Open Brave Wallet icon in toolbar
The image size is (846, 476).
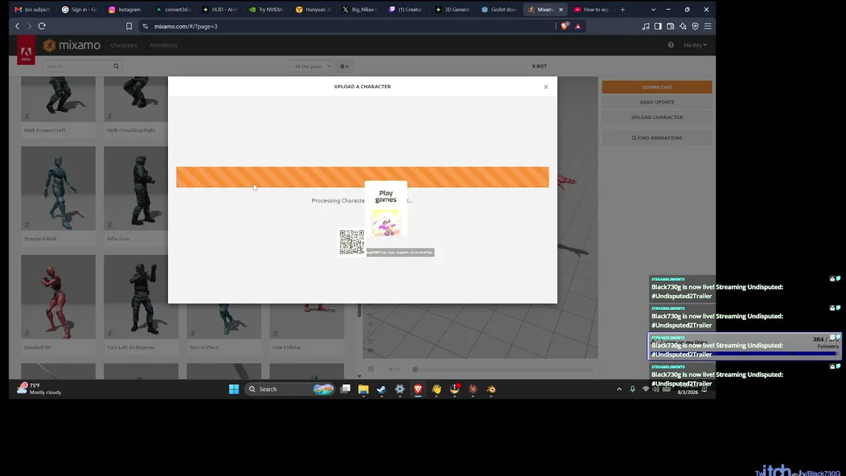(x=670, y=26)
